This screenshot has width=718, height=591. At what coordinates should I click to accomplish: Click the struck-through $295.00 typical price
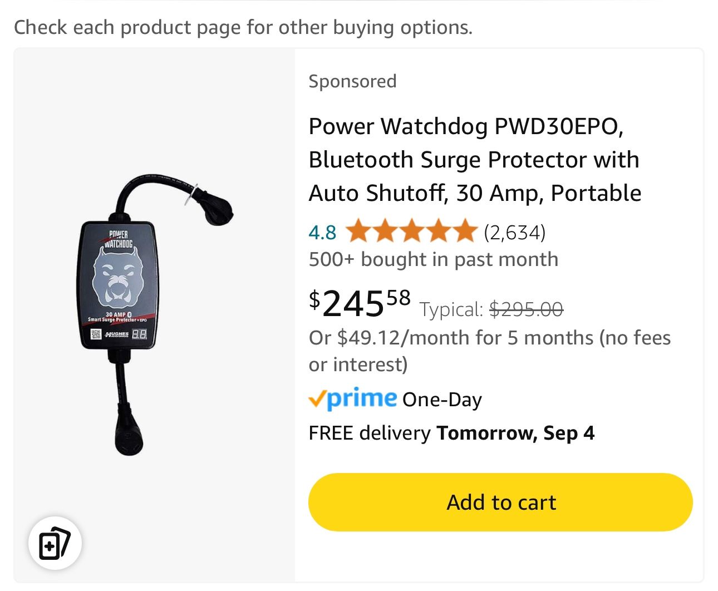point(526,309)
